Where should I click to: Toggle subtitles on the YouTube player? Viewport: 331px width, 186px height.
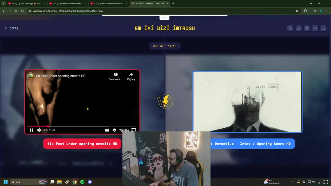107,130
